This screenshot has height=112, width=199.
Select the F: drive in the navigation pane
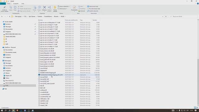pos(18,86)
